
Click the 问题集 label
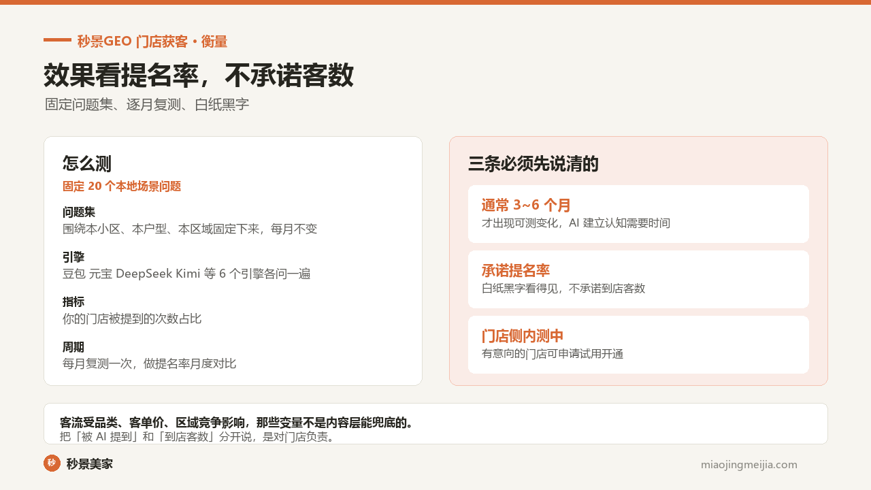pyautogui.click(x=79, y=212)
